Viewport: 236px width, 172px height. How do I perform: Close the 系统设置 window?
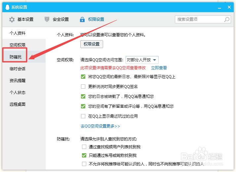pos(229,7)
